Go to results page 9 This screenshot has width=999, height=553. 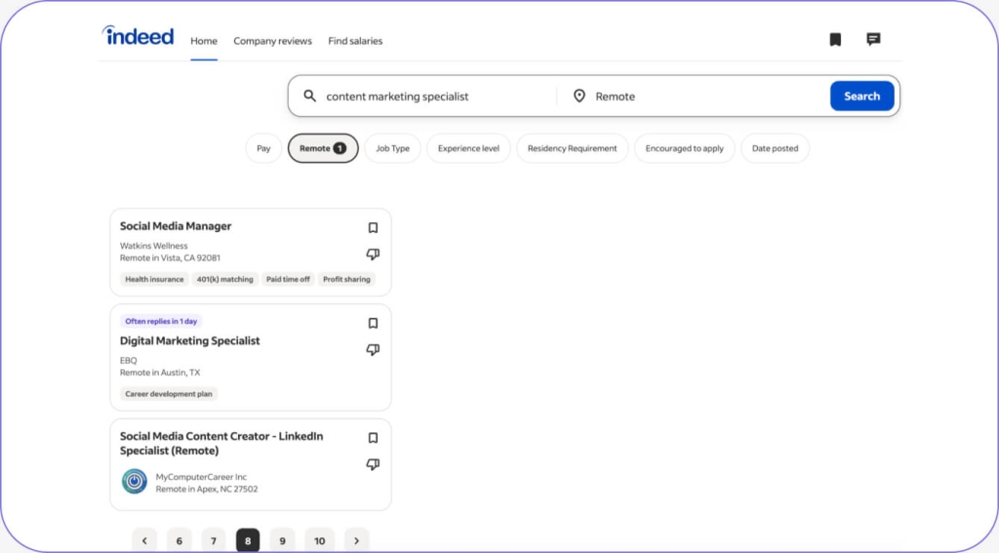(x=282, y=540)
